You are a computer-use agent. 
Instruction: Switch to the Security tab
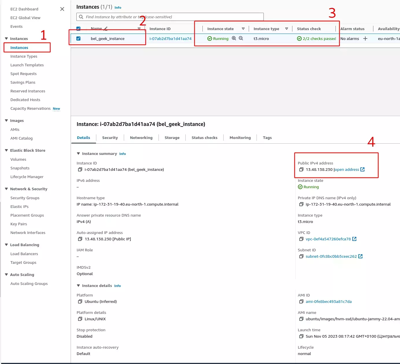110,138
